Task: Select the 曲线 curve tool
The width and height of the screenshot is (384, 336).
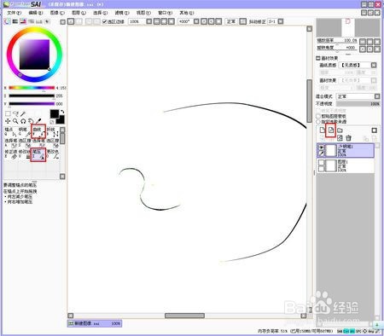Action: click(x=38, y=131)
